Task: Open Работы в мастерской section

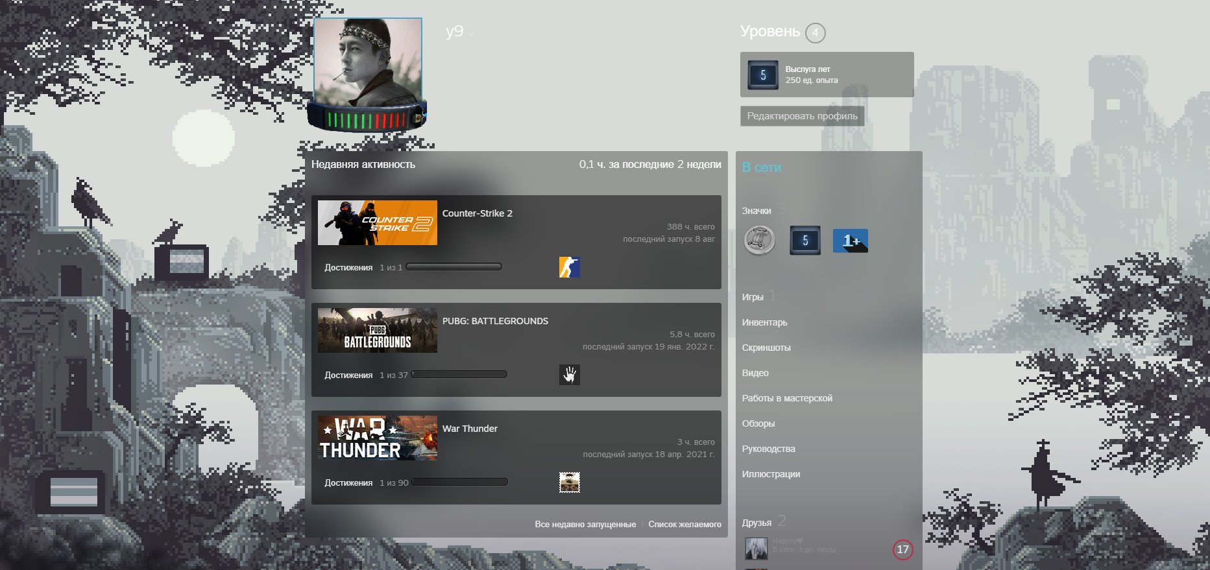Action: coord(786,398)
